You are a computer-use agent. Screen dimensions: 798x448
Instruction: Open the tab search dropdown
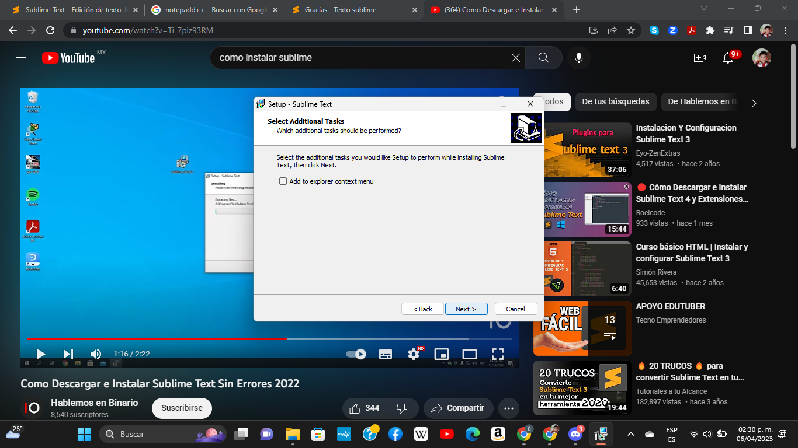[703, 9]
